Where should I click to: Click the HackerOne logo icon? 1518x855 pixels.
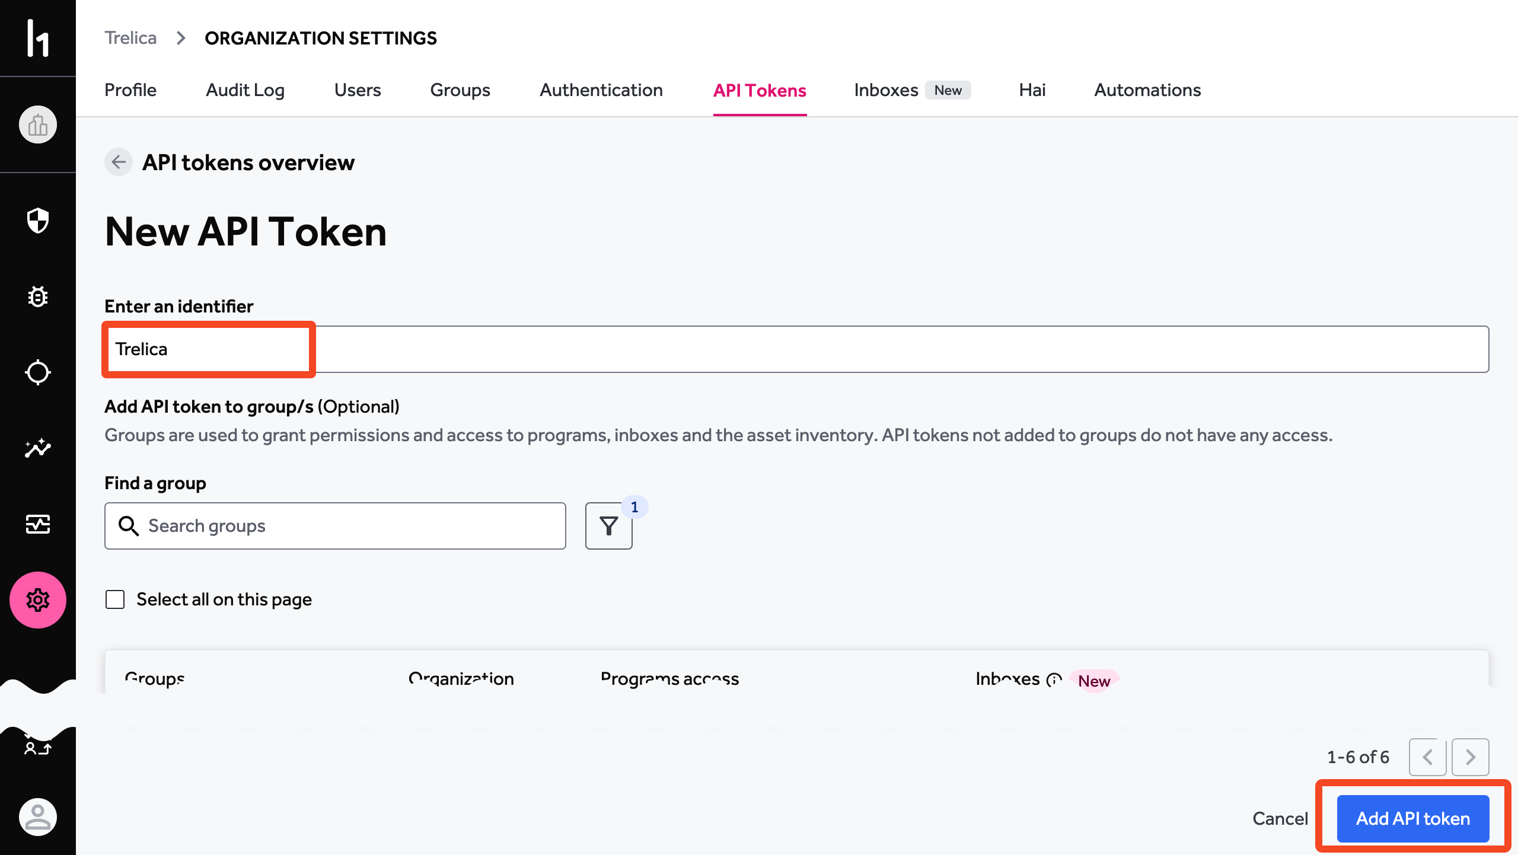coord(38,38)
